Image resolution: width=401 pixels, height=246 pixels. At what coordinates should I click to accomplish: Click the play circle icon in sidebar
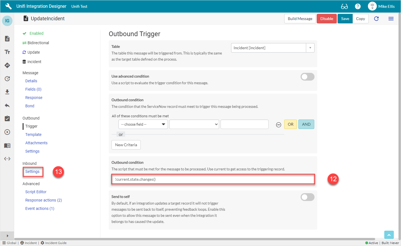click(7, 132)
